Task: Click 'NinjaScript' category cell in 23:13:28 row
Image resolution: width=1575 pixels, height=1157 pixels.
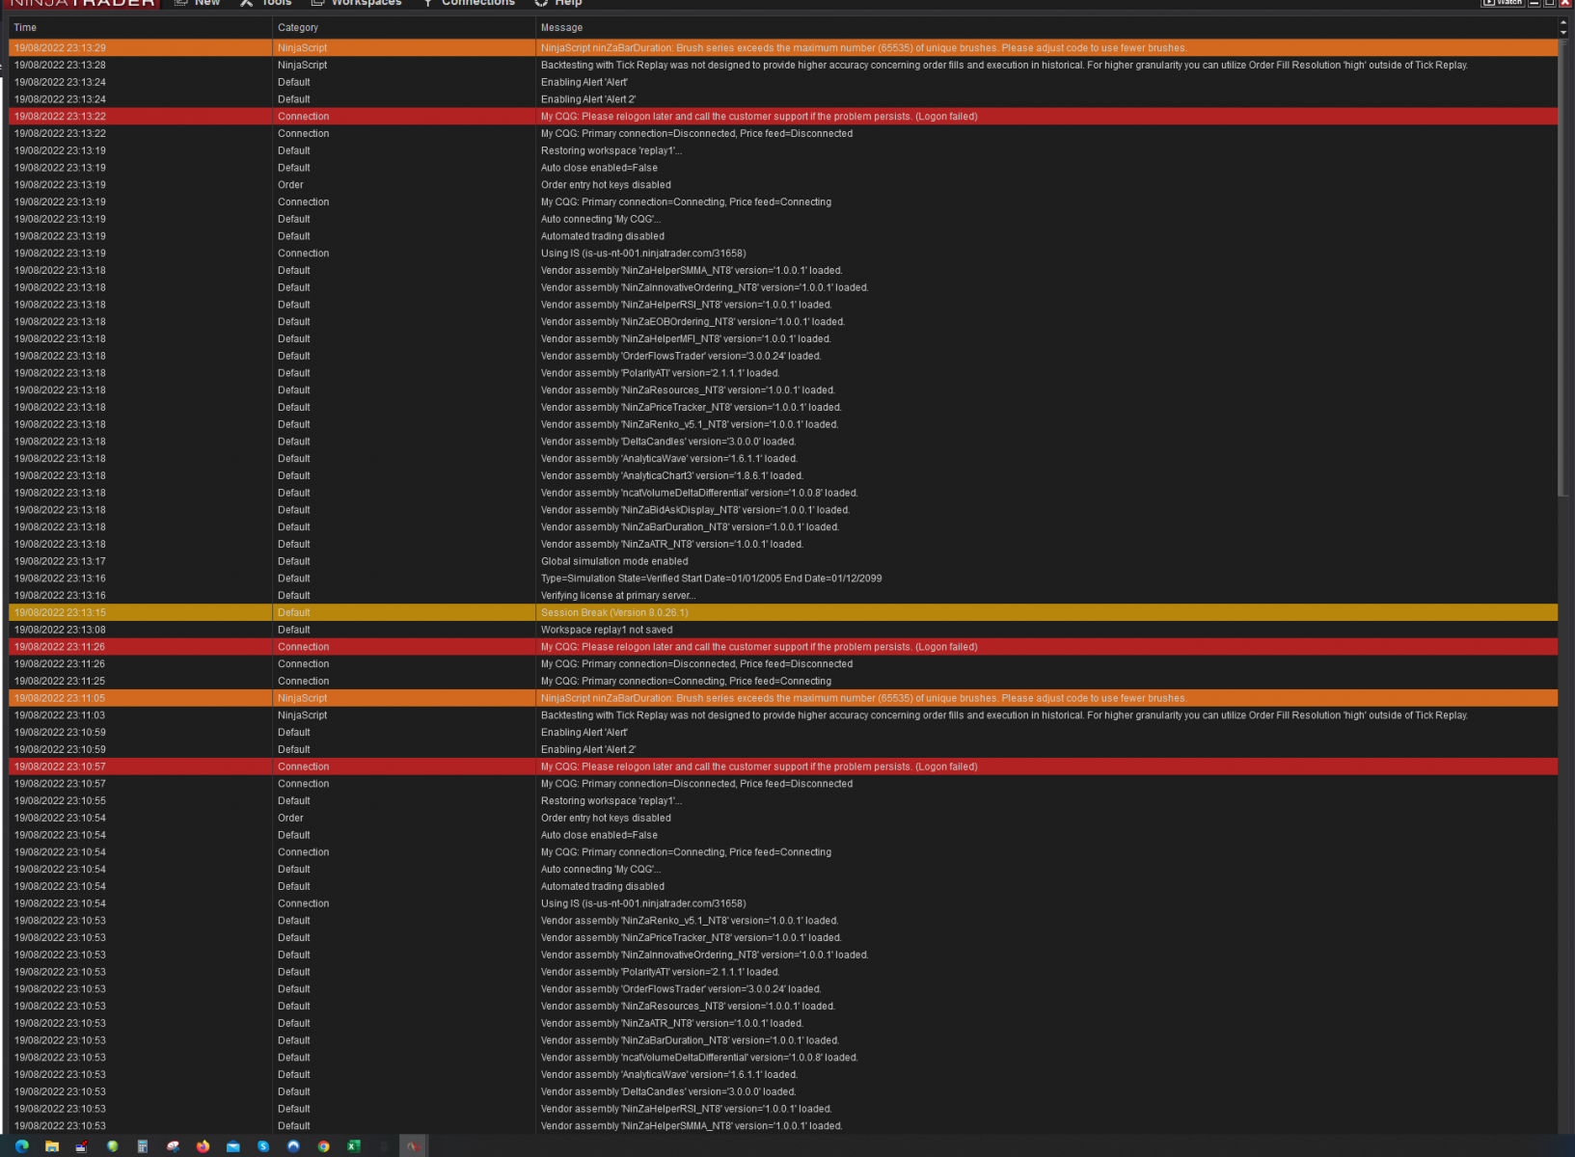Action: 302,66
